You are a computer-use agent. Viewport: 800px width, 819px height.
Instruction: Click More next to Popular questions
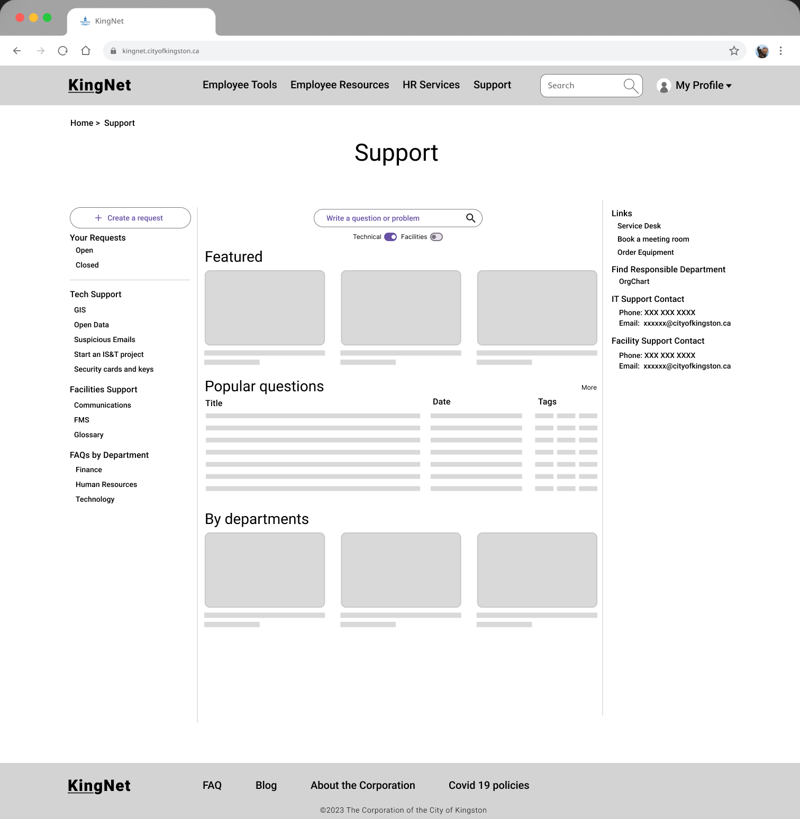click(x=588, y=387)
